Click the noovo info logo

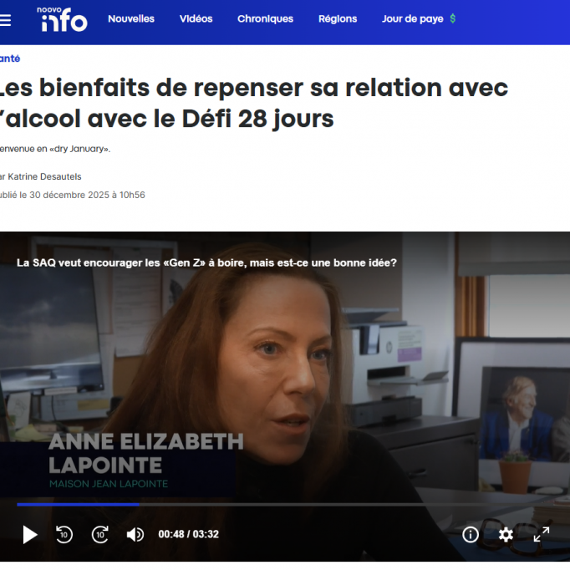62,19
